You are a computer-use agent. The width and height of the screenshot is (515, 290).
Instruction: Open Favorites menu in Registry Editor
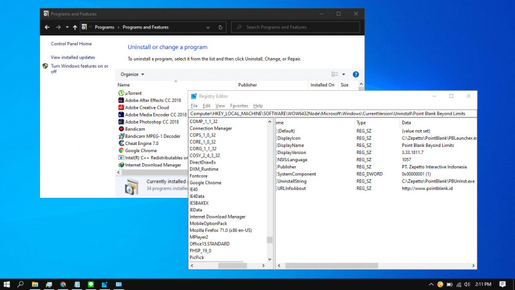[239, 106]
